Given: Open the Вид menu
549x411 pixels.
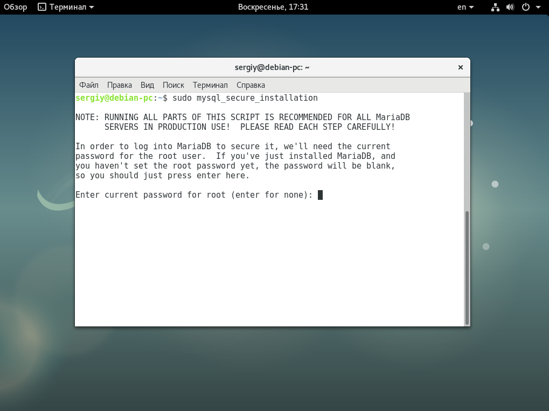Looking at the screenshot, I should (x=147, y=85).
